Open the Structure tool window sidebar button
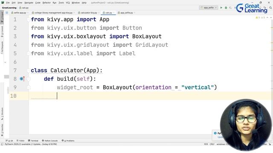 pyautogui.click(x=2, y=114)
